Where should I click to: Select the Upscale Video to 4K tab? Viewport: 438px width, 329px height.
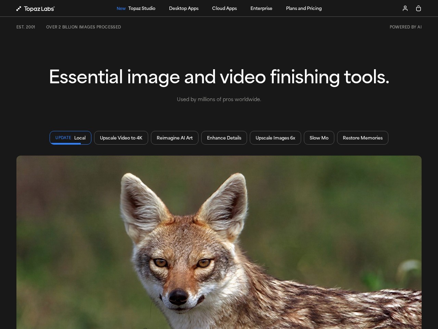pos(121,138)
